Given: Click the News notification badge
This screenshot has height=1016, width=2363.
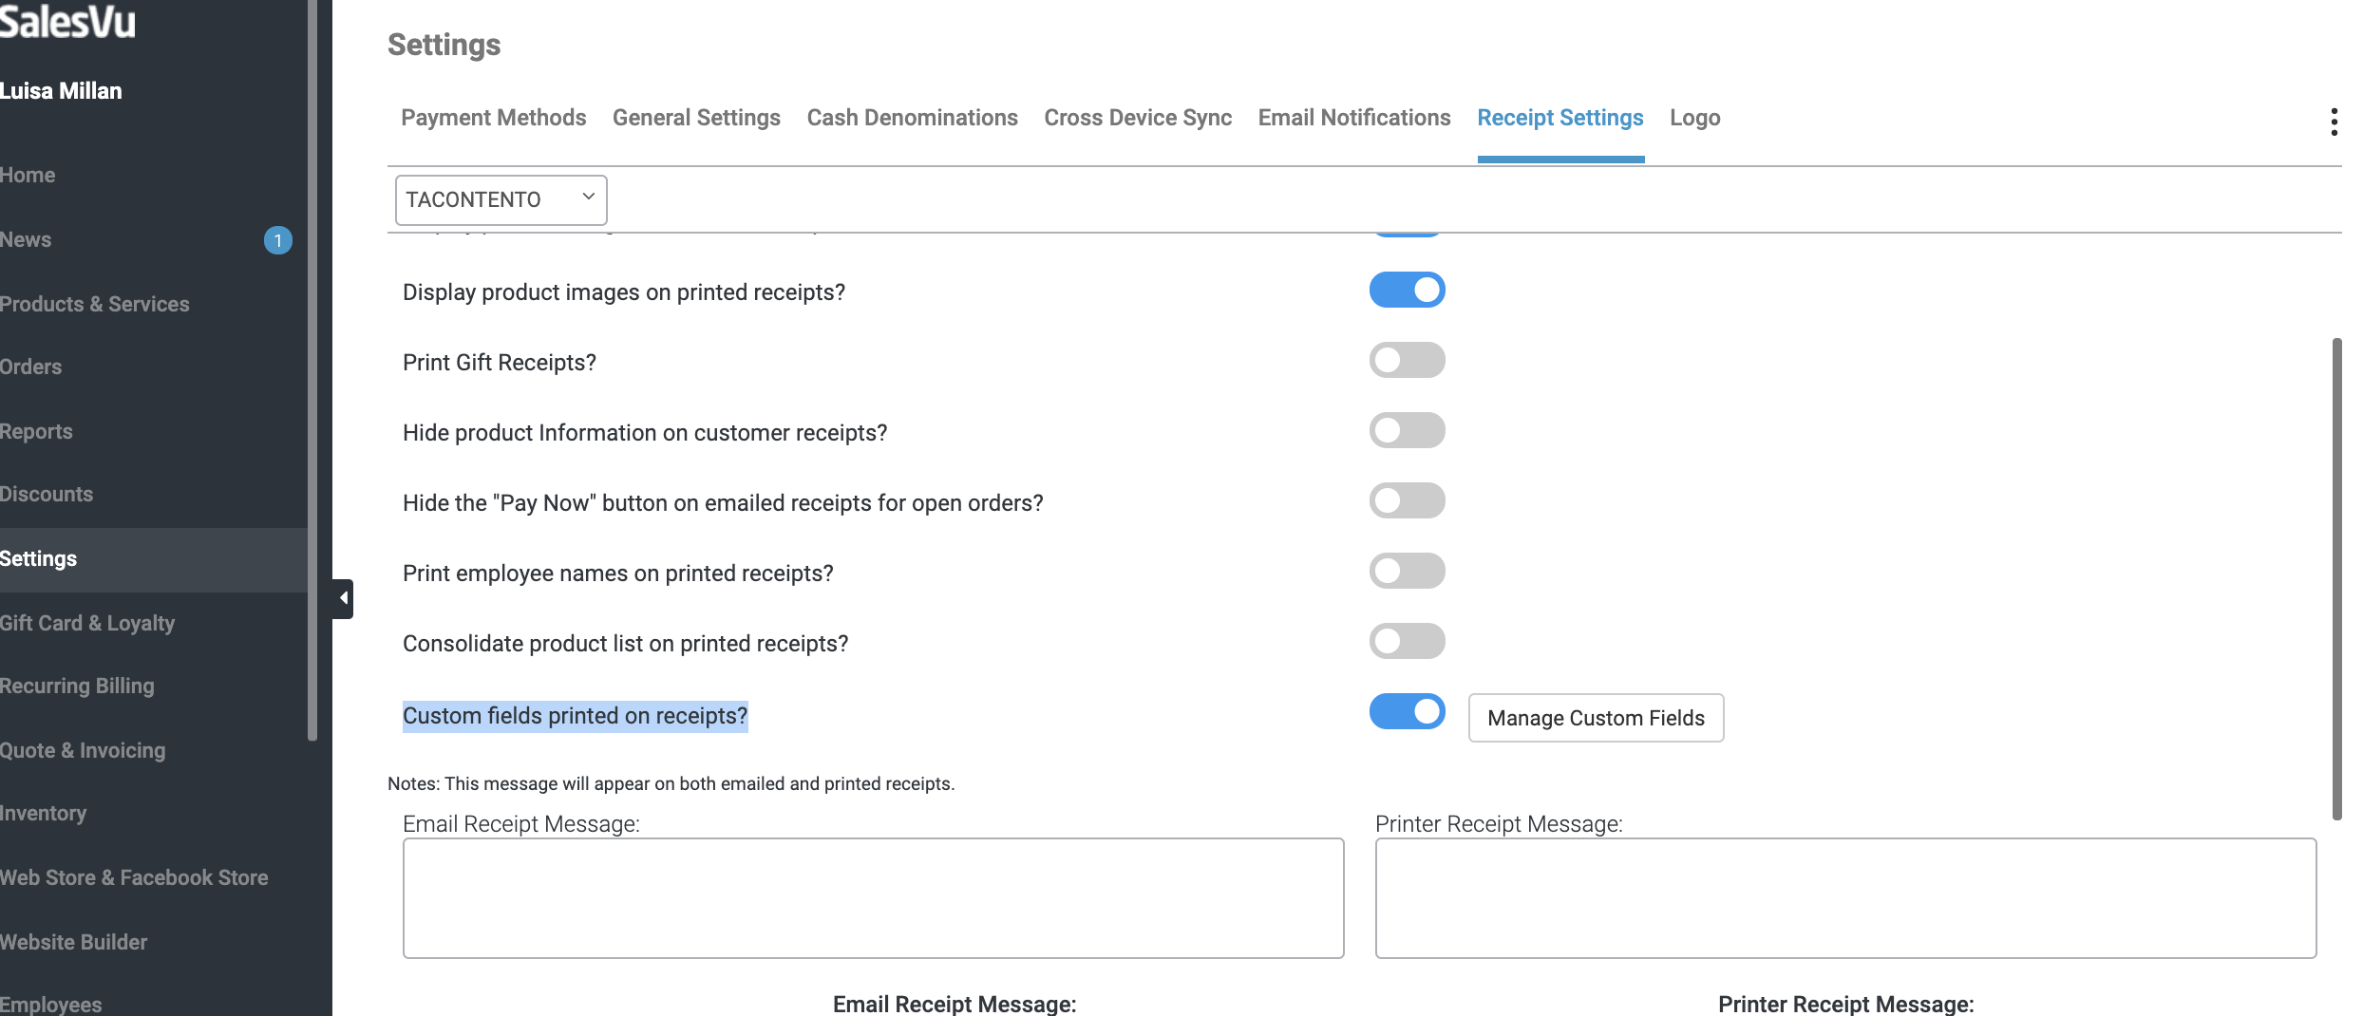Looking at the screenshot, I should click(277, 240).
